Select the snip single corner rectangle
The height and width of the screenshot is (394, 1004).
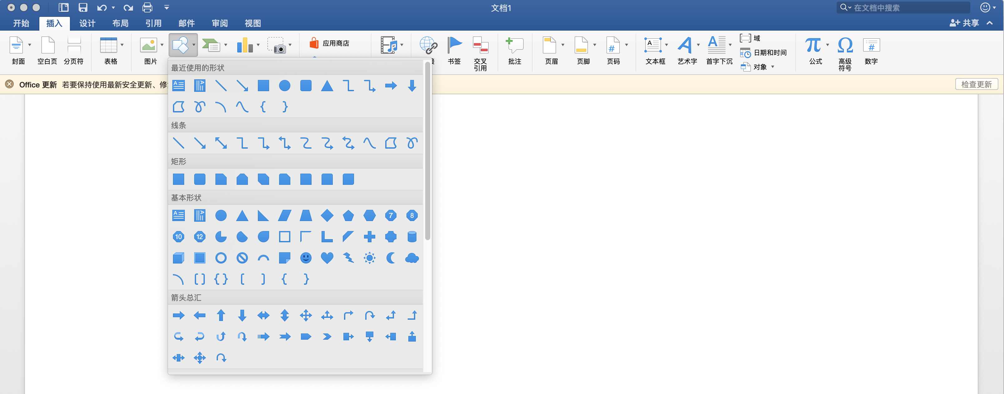221,179
